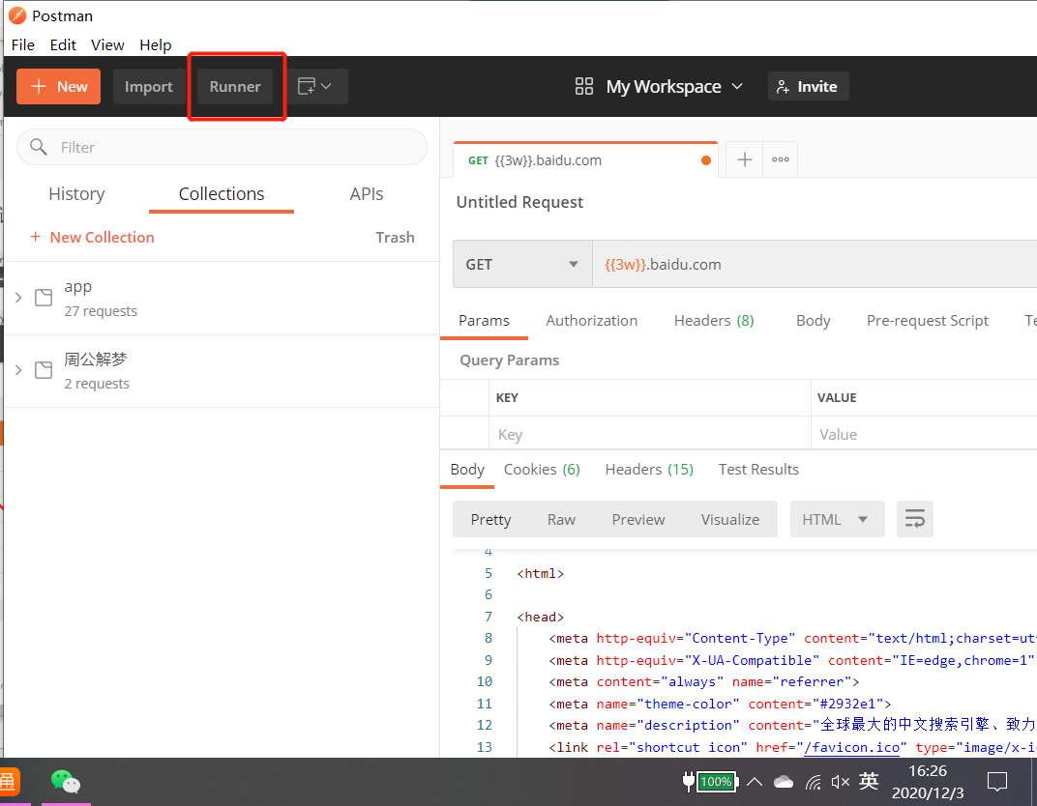Click the Postman logo icon in title bar

coord(17,15)
